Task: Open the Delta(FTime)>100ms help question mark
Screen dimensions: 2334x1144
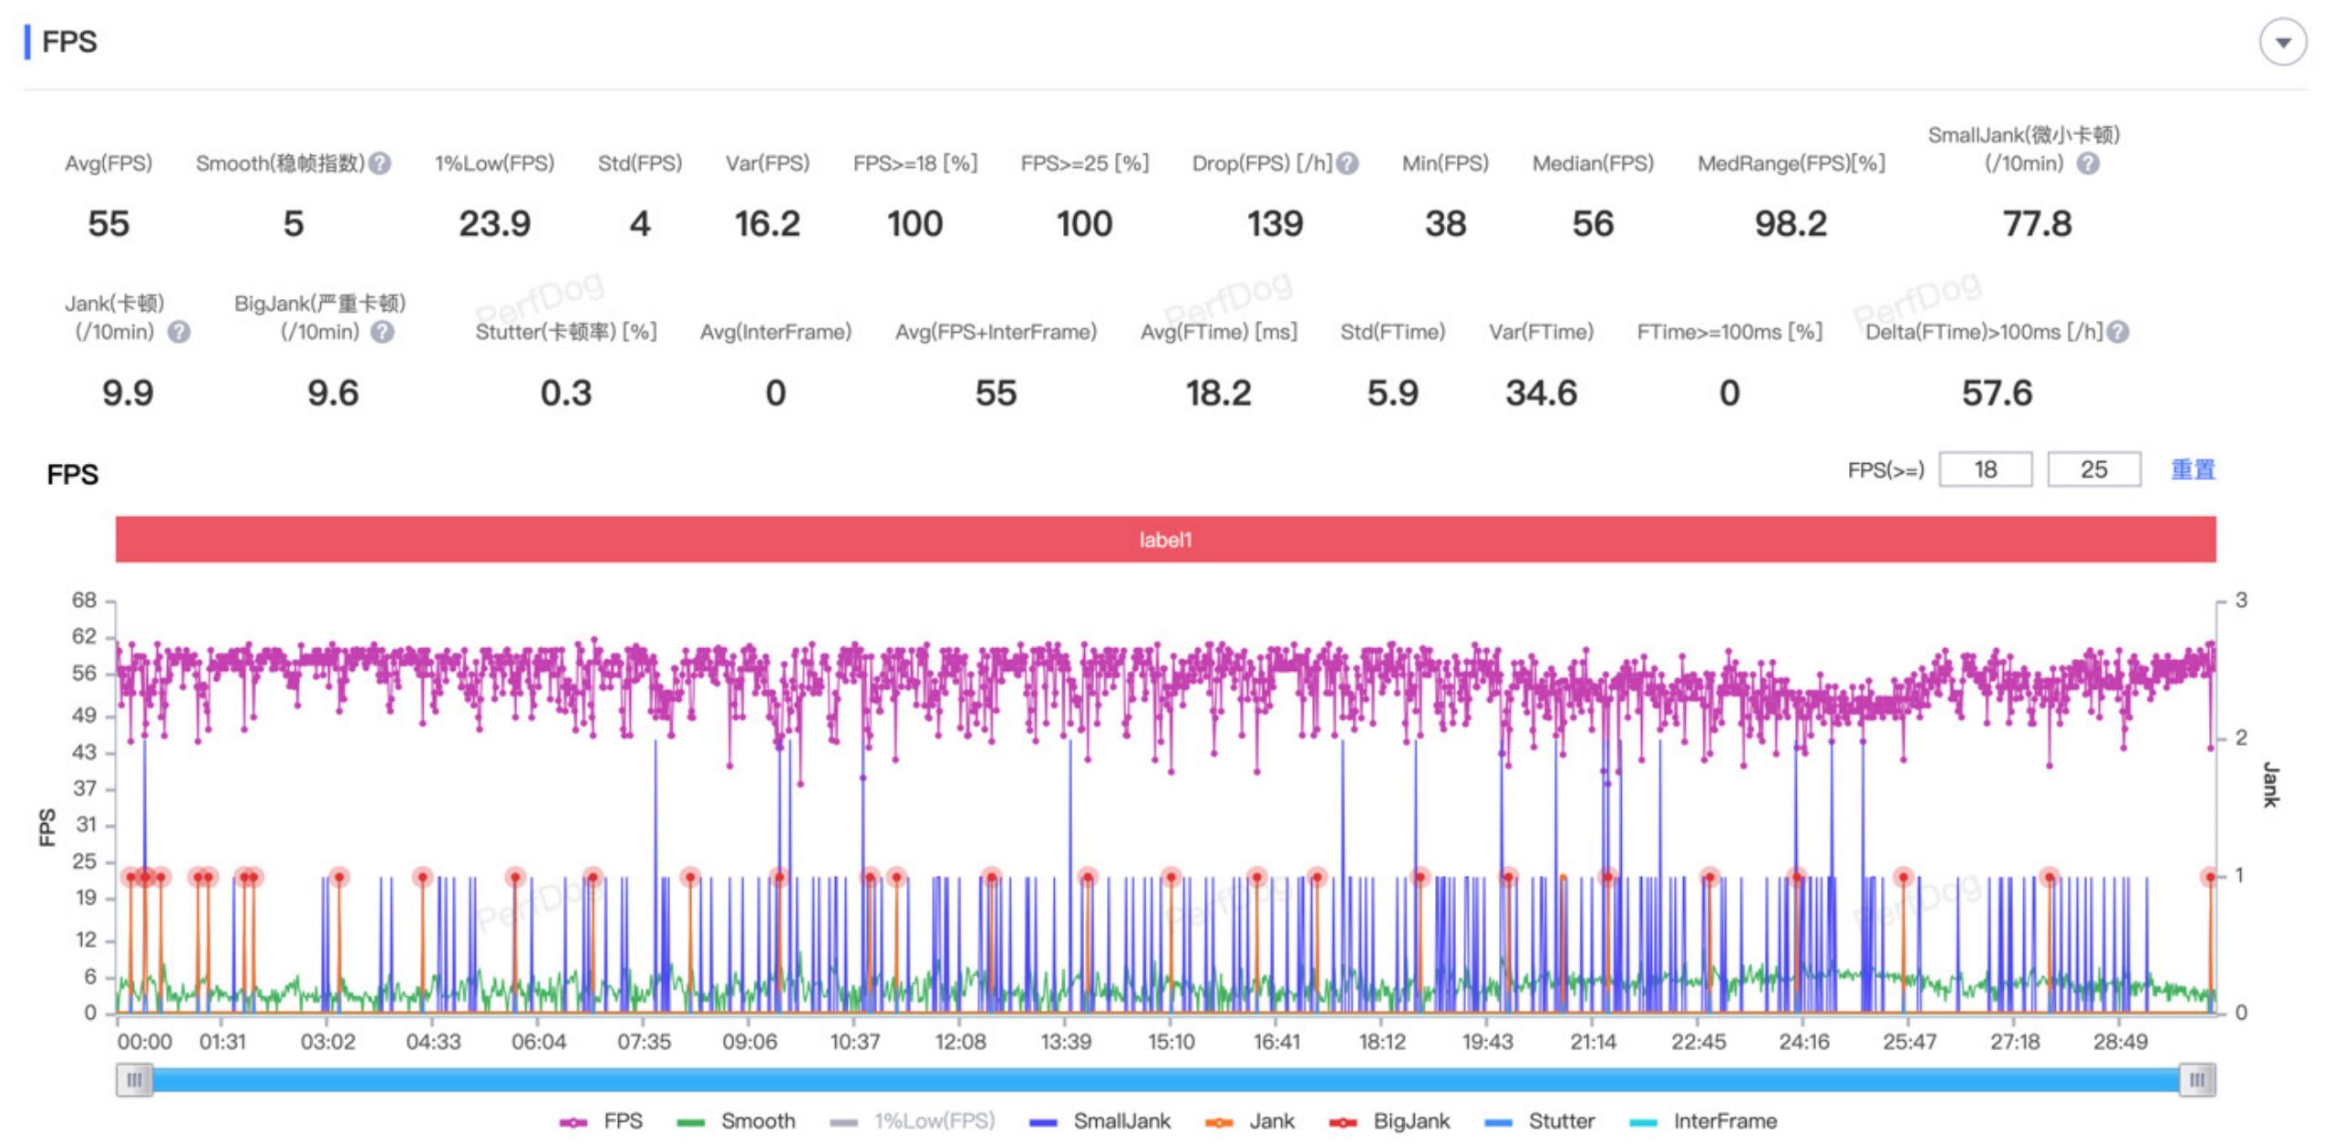Action: point(2119,333)
